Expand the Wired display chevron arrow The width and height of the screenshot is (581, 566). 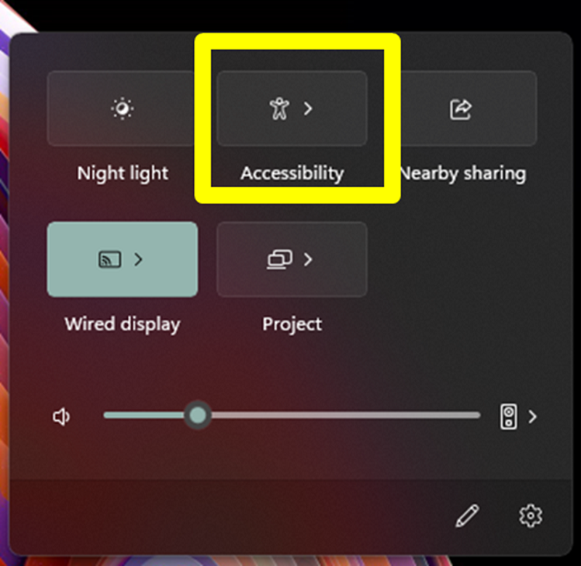click(x=138, y=259)
